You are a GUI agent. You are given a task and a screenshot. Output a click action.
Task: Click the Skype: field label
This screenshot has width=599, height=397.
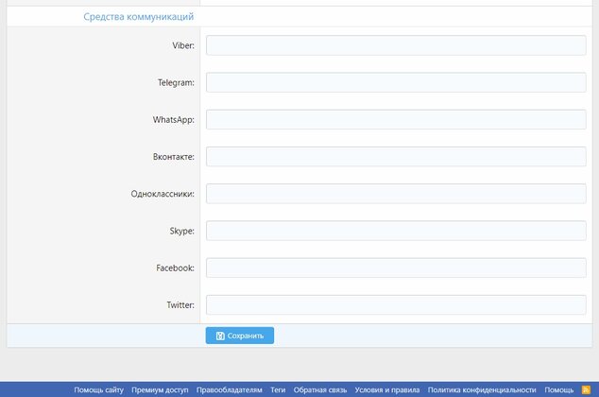tap(181, 231)
